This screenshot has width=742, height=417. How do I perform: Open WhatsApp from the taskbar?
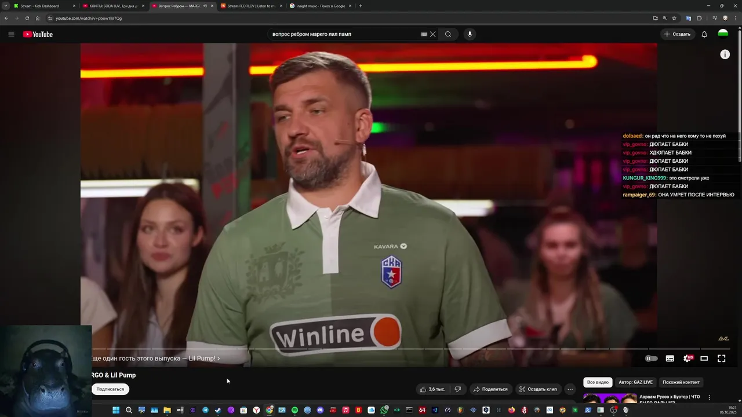pyautogui.click(x=384, y=410)
